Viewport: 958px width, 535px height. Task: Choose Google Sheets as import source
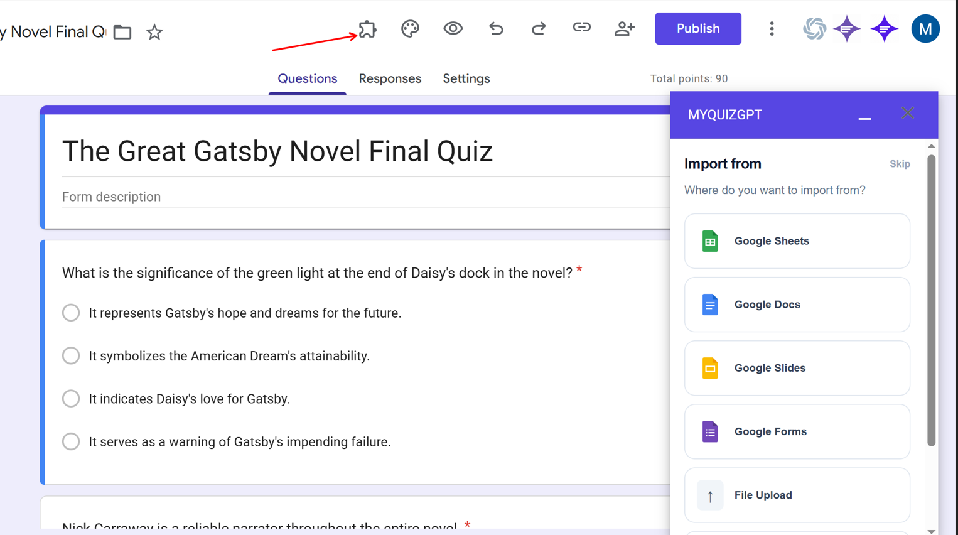click(x=797, y=241)
